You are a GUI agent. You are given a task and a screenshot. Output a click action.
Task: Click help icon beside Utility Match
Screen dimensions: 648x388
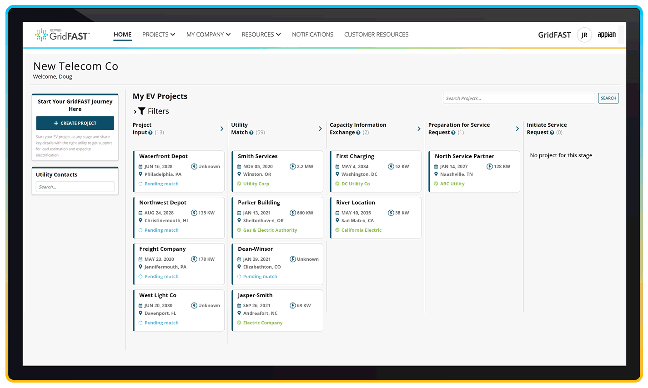(x=251, y=133)
